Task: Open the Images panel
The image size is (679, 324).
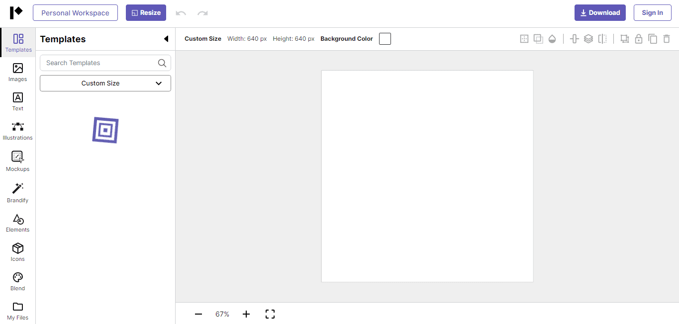Action: coord(17,73)
